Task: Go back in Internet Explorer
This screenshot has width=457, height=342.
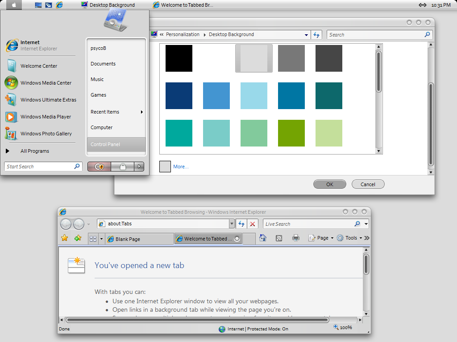Action: [x=66, y=224]
